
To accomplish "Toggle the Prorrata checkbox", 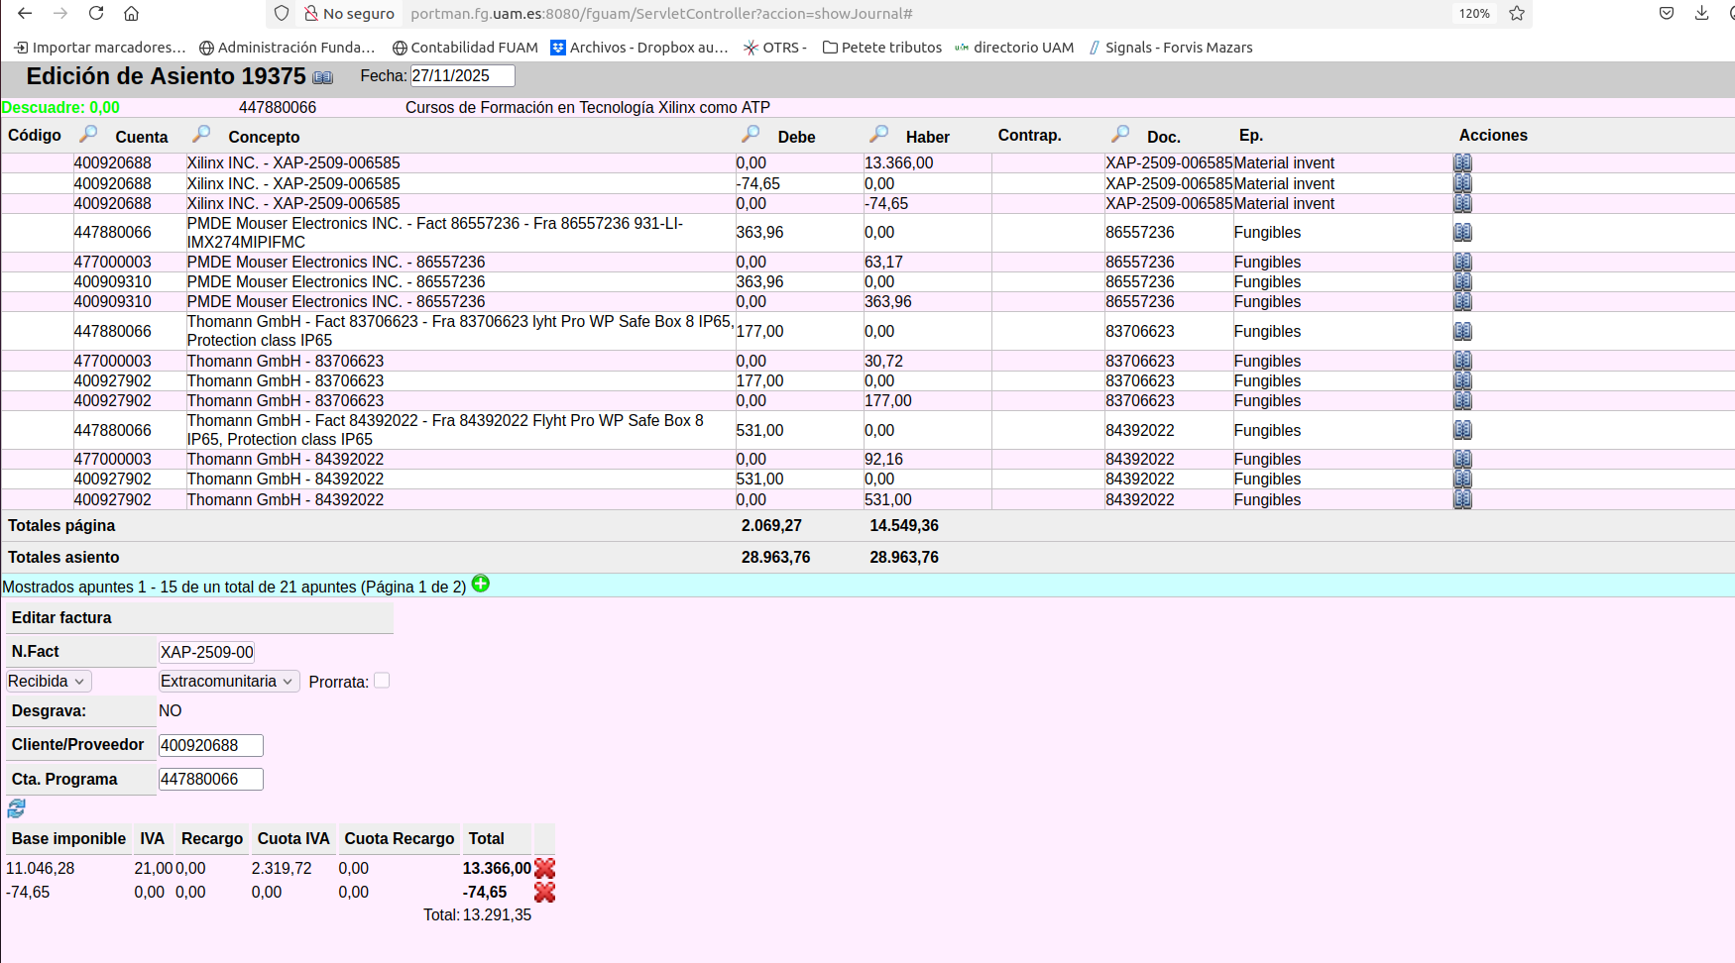I will tap(382, 681).
